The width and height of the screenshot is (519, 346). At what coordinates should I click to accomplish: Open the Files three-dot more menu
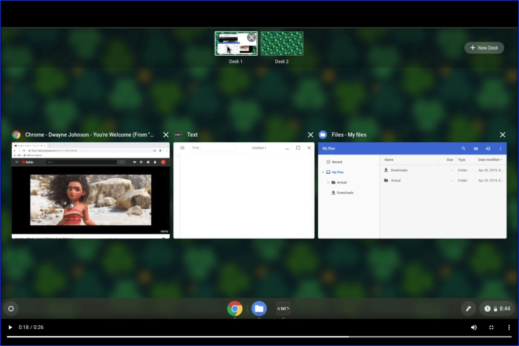point(500,148)
